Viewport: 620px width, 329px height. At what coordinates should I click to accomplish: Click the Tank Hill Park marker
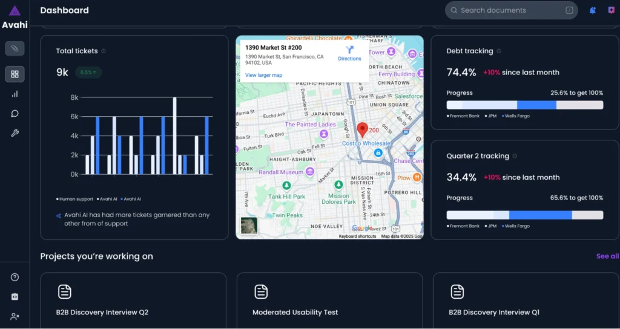pos(286,185)
